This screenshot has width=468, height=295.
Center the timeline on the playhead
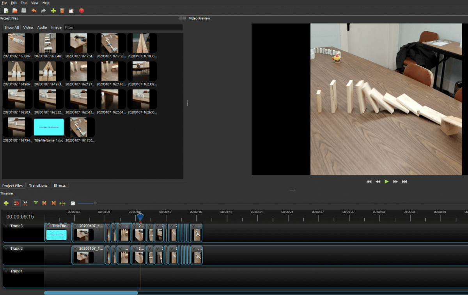(x=62, y=203)
